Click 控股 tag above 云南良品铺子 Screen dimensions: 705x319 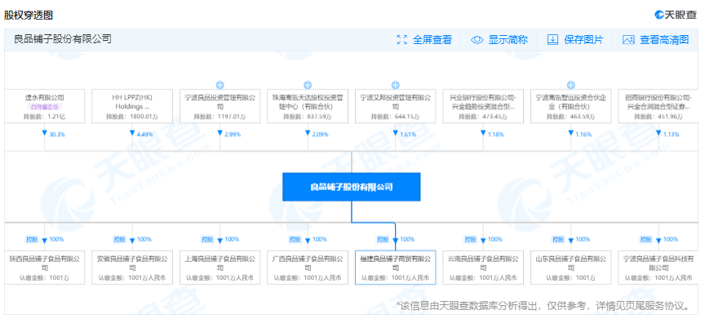click(x=470, y=240)
